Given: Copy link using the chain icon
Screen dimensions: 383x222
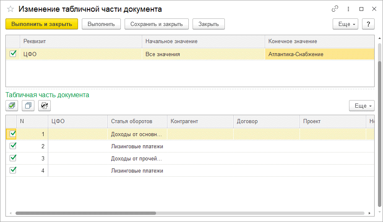Looking at the screenshot, I should pos(335,9).
